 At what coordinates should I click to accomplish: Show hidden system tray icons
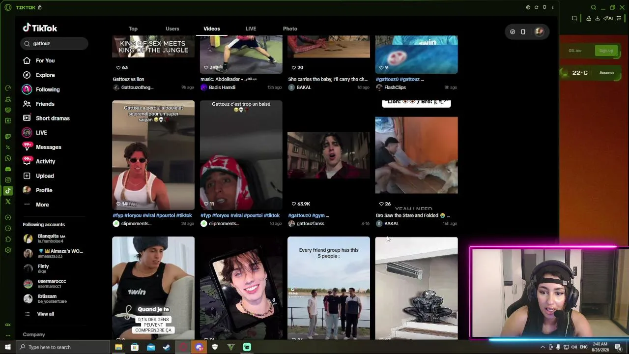pyautogui.click(x=543, y=347)
